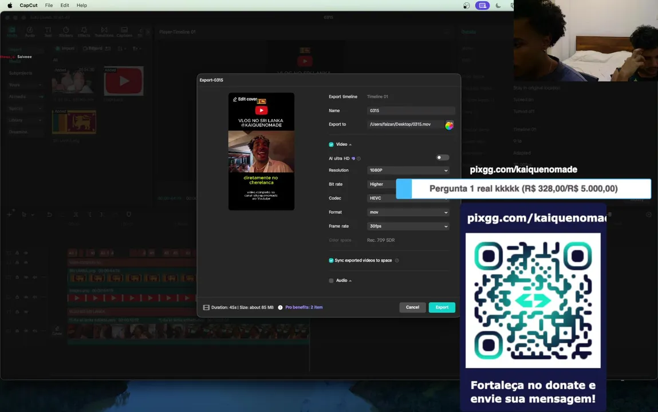The width and height of the screenshot is (658, 412).
Task: Open the Effects tab icon
Action: pyautogui.click(x=84, y=32)
